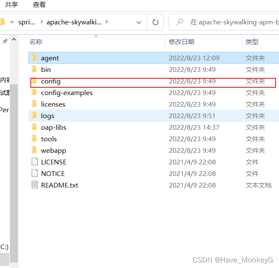Click the agent folder icon
This screenshot has height=268, width=279.
point(34,58)
